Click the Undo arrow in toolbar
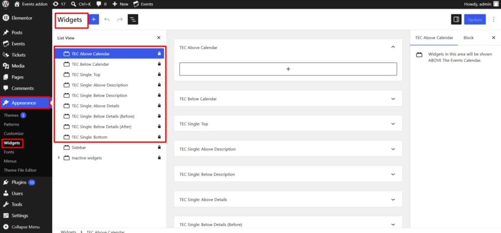The width and height of the screenshot is (501, 233). pos(107,19)
